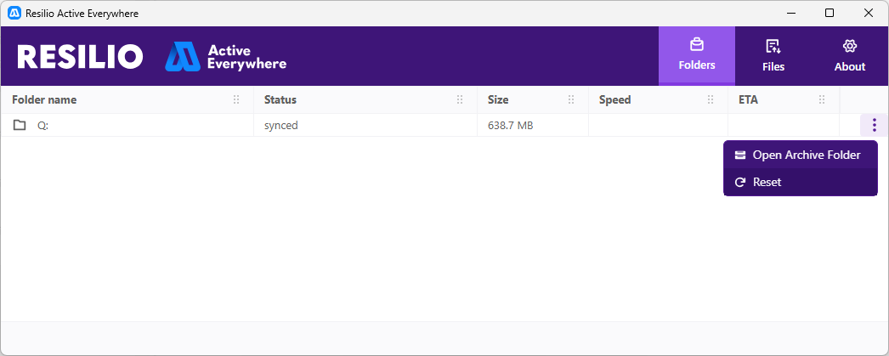Click the archive icon next to Open Archive Folder

click(740, 155)
